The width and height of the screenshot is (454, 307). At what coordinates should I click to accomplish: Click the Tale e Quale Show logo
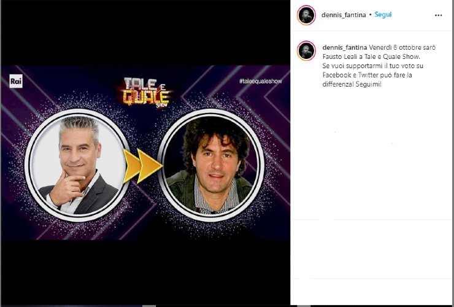pyautogui.click(x=146, y=93)
